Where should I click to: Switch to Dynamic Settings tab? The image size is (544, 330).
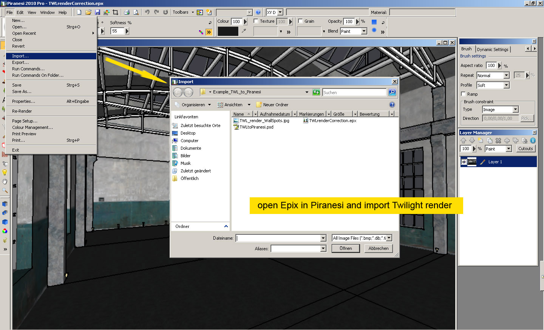pos(493,49)
